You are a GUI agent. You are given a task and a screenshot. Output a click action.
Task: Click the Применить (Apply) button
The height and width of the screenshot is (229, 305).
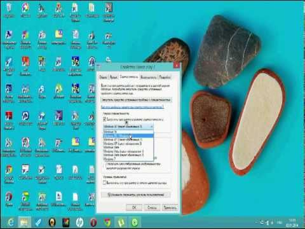click(170, 207)
